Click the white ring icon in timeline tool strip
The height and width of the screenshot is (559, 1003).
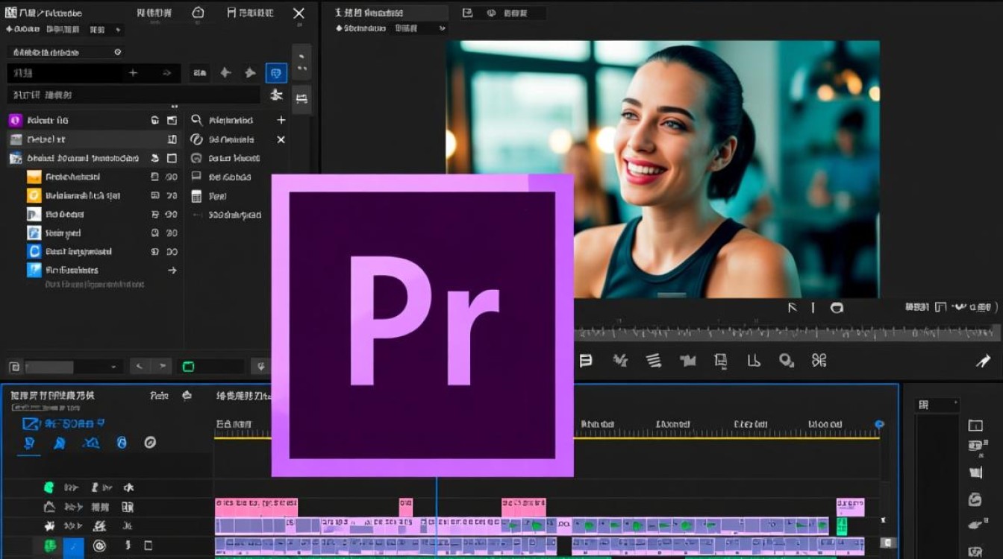pos(150,443)
